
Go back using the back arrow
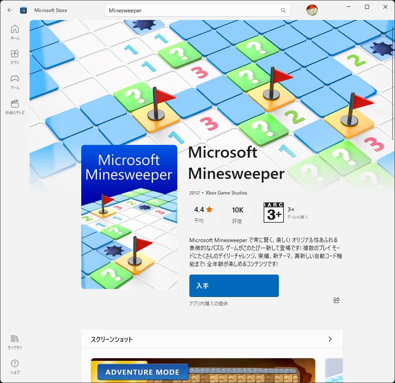pyautogui.click(x=10, y=10)
